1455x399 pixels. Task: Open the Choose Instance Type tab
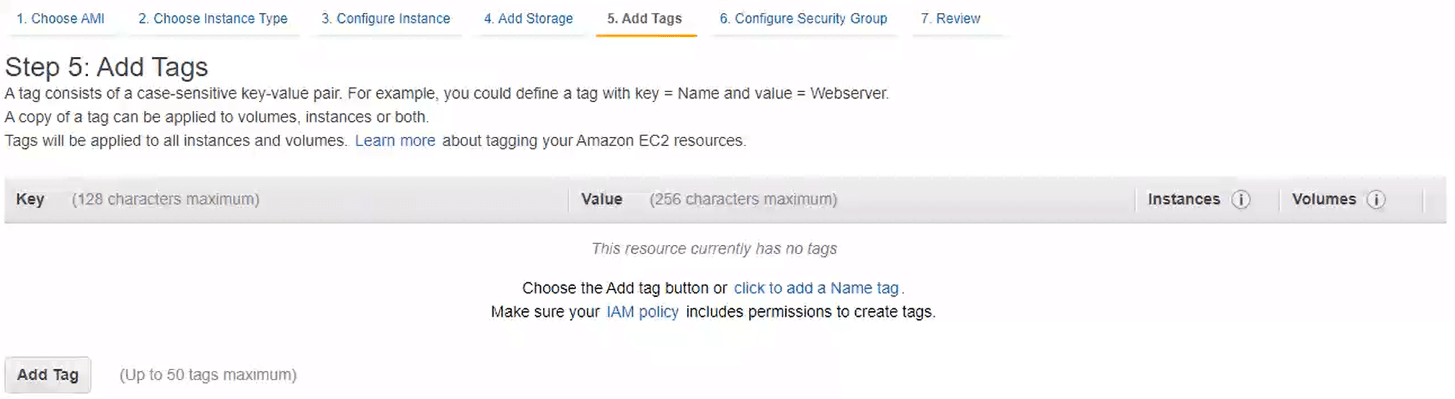point(213,19)
